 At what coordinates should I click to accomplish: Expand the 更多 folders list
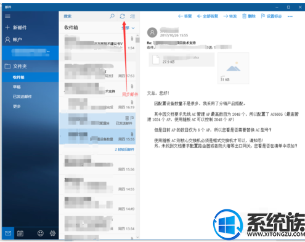coord(17,107)
